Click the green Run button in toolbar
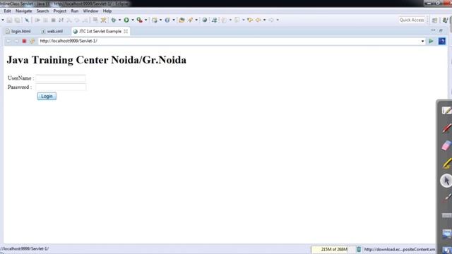452x254 pixels. tap(126, 20)
